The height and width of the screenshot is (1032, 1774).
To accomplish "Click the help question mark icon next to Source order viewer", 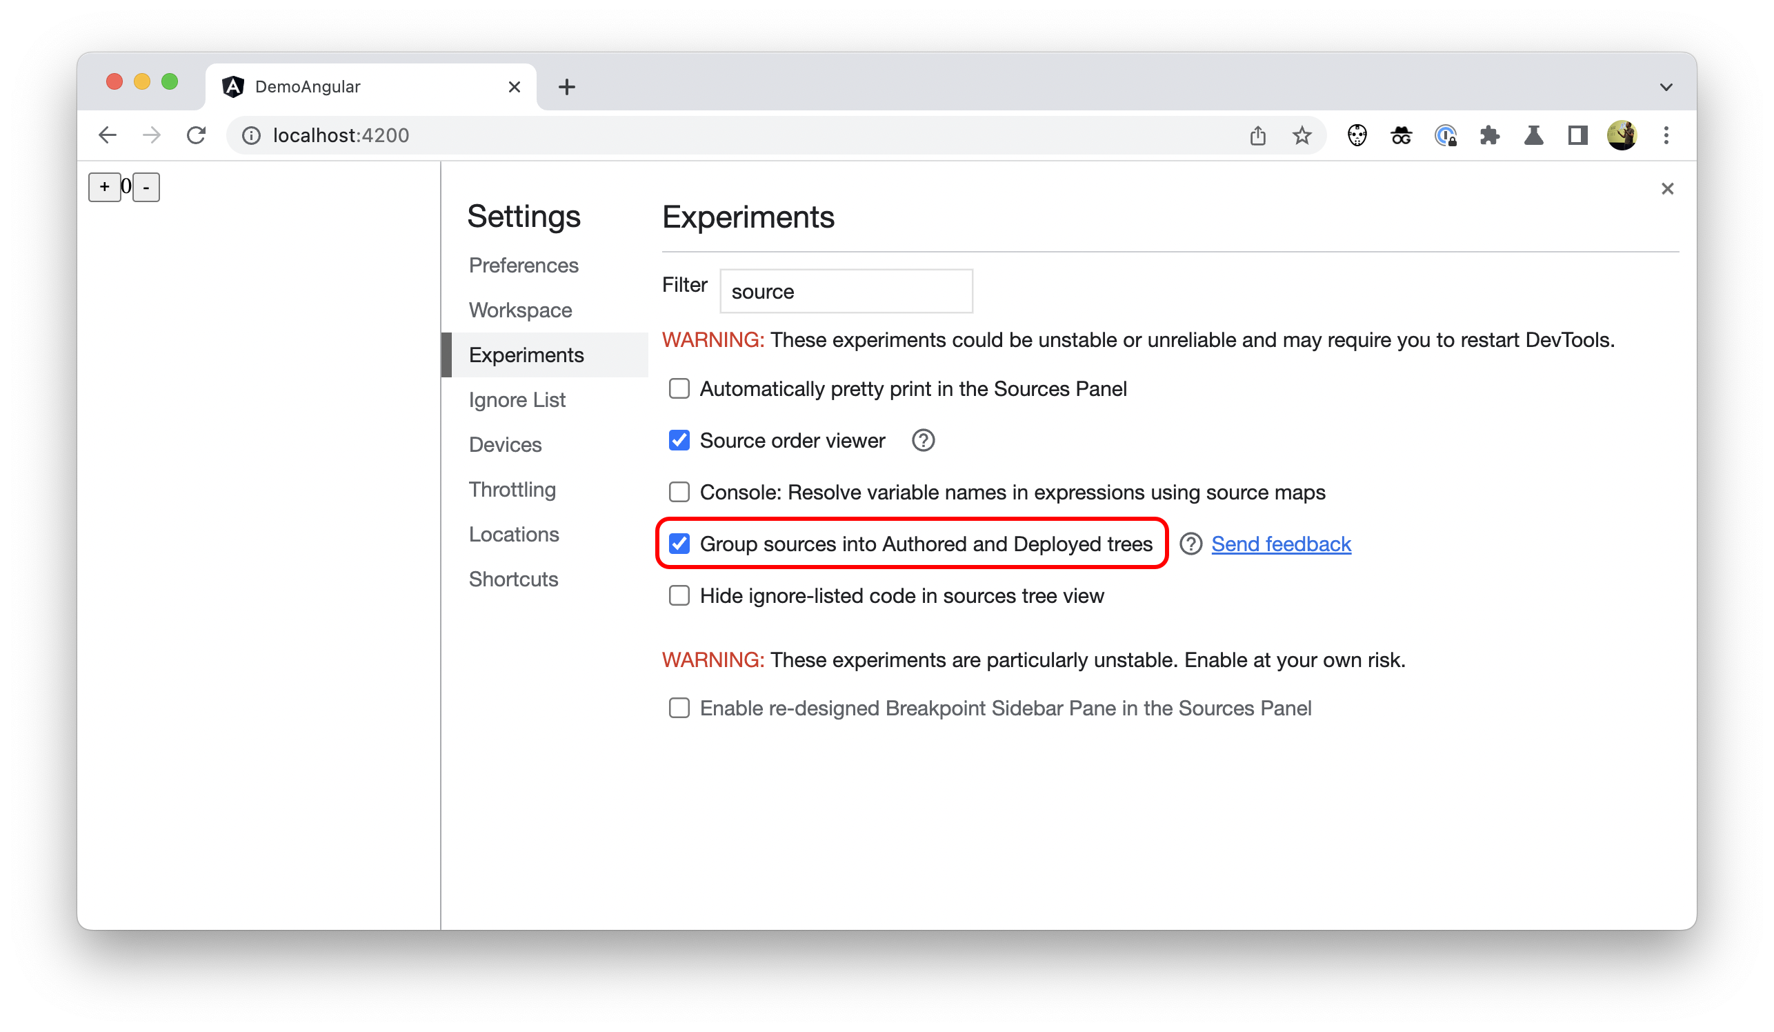I will 922,440.
